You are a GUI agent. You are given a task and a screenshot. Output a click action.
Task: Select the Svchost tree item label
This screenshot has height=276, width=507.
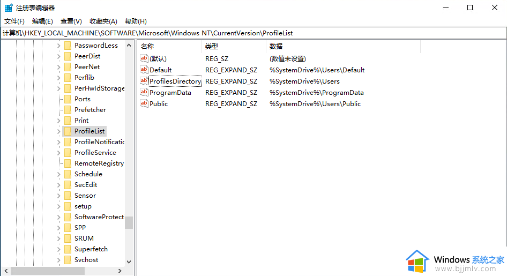click(x=86, y=260)
